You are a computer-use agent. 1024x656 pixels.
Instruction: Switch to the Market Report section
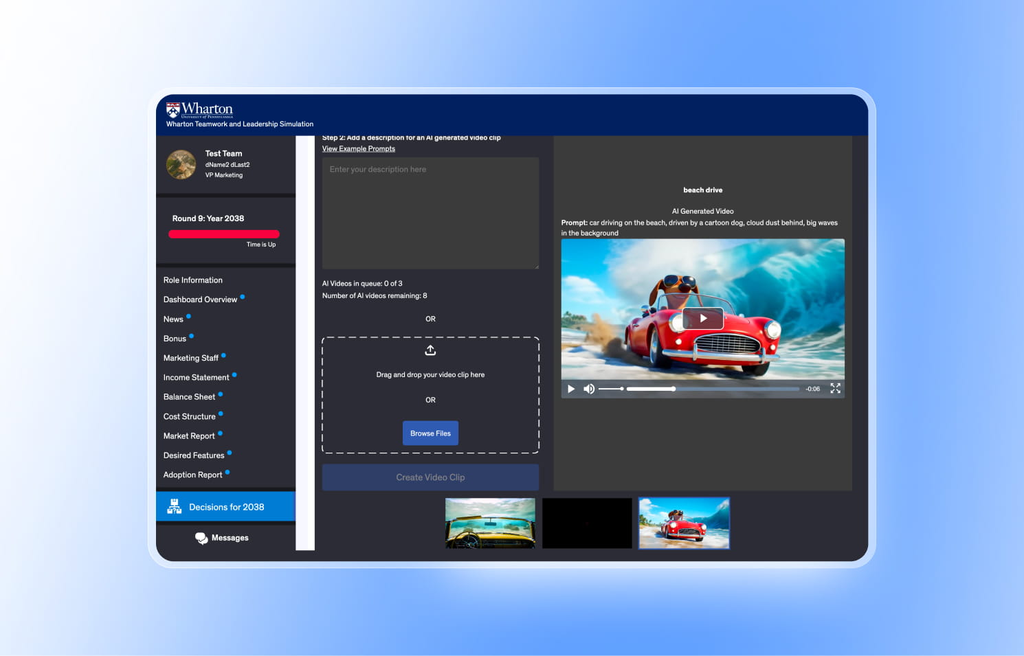click(x=189, y=436)
